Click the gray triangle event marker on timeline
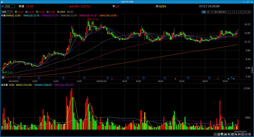The width and height of the screenshot is (254, 137). 175,79
